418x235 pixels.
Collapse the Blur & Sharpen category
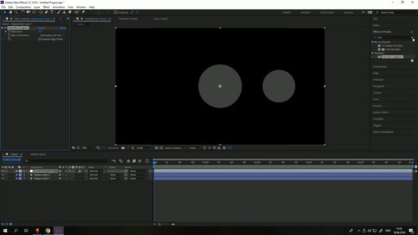372,42
